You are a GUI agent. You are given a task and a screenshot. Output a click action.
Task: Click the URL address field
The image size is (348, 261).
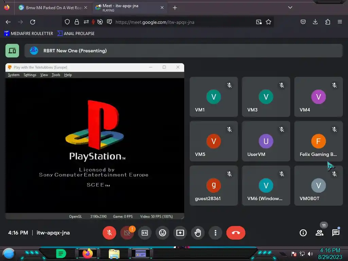click(155, 22)
